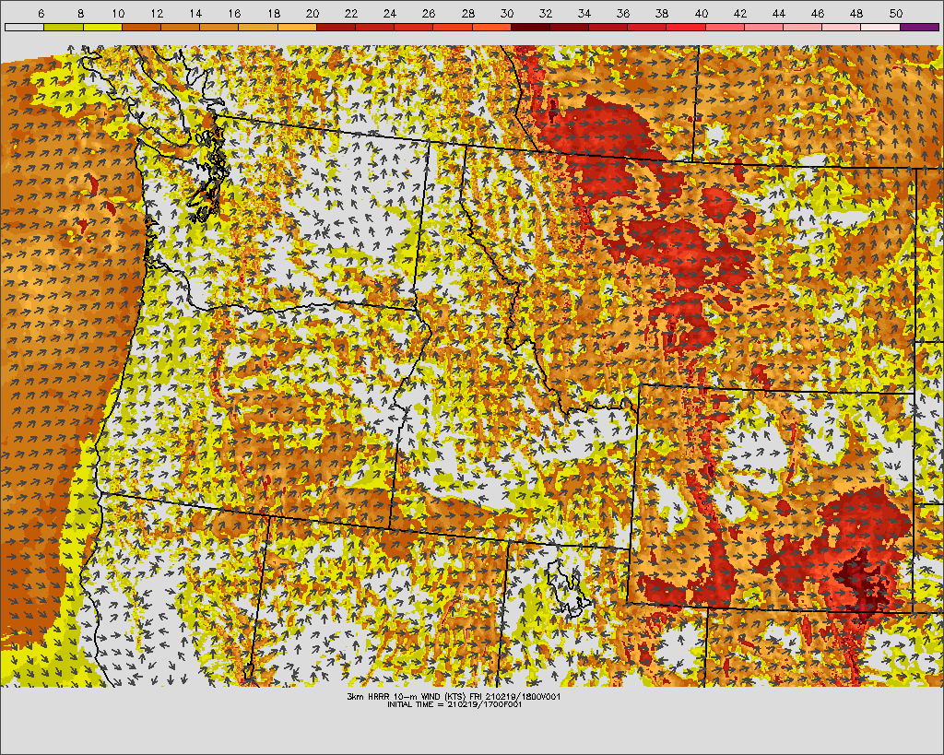Screen dimensions: 944x755
Task: Click the legend label '32'
Action: click(546, 13)
